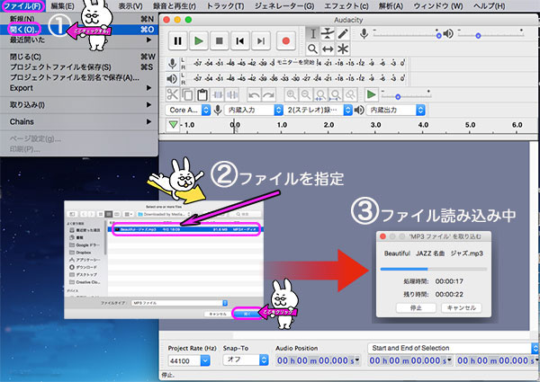Click the timeline green triangle button
This screenshot has height=382, width=540.
(x=173, y=124)
